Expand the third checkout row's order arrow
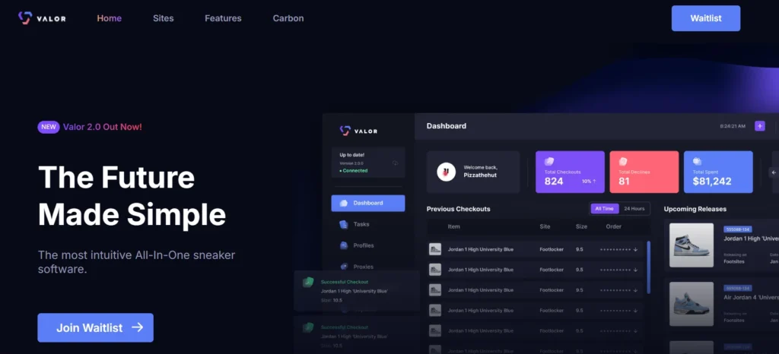 tap(635, 290)
